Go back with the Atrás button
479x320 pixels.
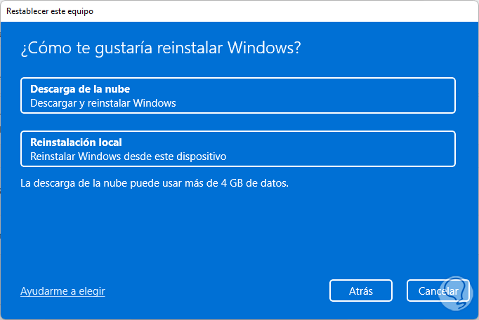pos(360,291)
